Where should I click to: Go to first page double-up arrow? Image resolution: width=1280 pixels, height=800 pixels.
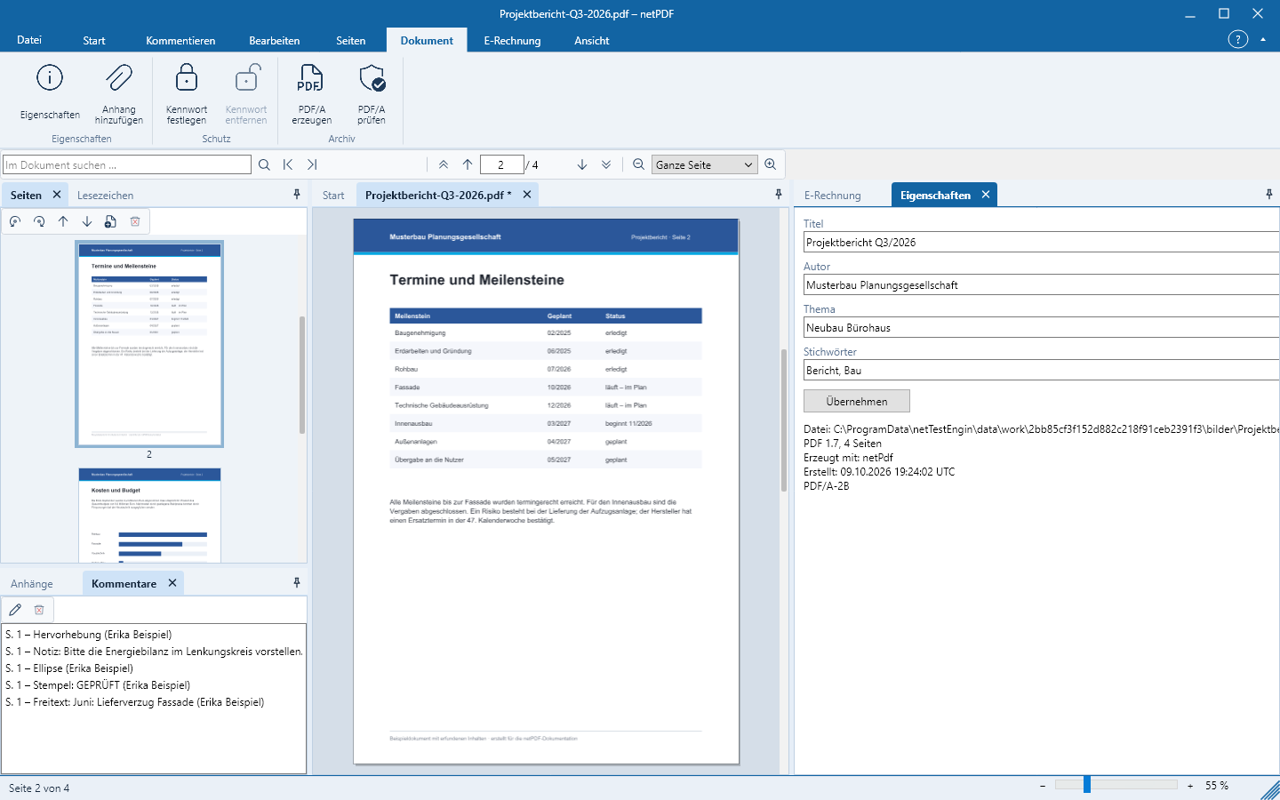[444, 164]
